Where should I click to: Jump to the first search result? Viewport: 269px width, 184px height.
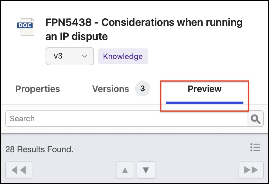click(19, 170)
